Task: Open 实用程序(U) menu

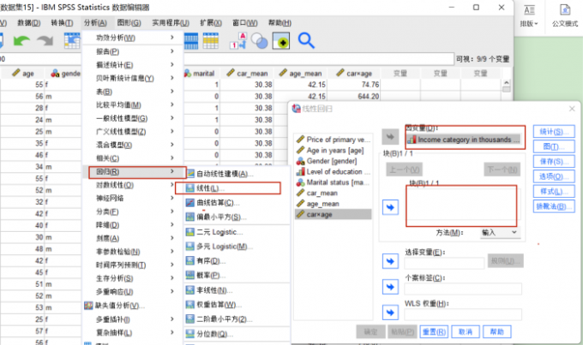Action: click(171, 22)
